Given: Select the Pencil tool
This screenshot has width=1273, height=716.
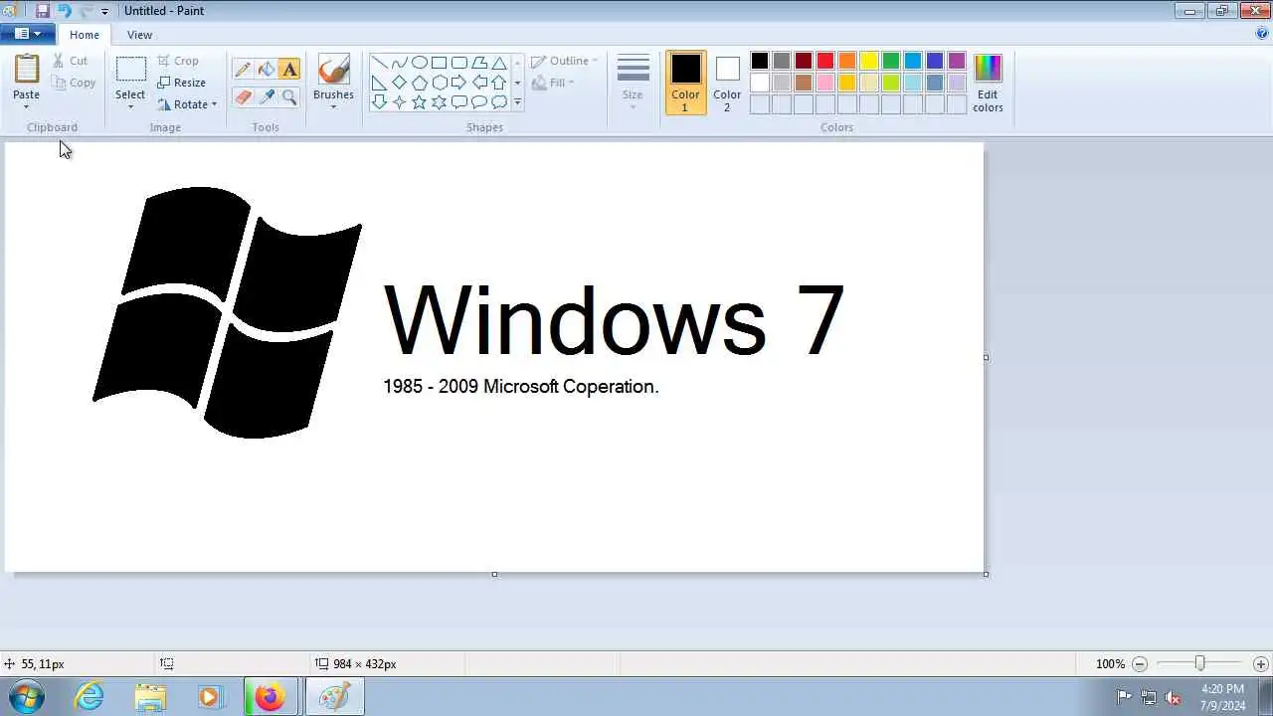Looking at the screenshot, I should pos(243,70).
